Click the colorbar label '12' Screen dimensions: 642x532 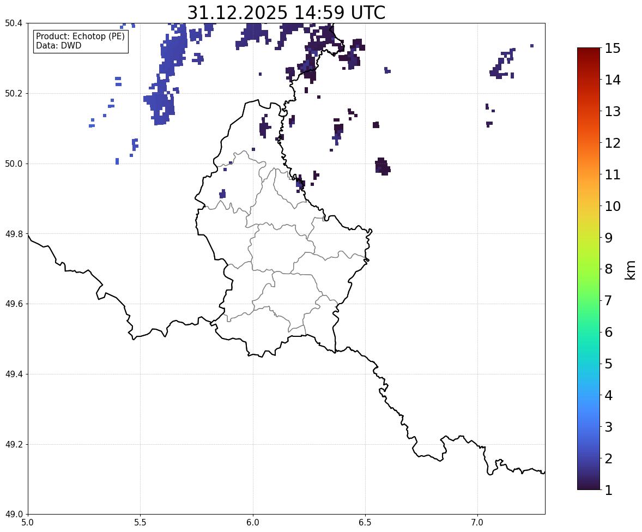coord(613,143)
